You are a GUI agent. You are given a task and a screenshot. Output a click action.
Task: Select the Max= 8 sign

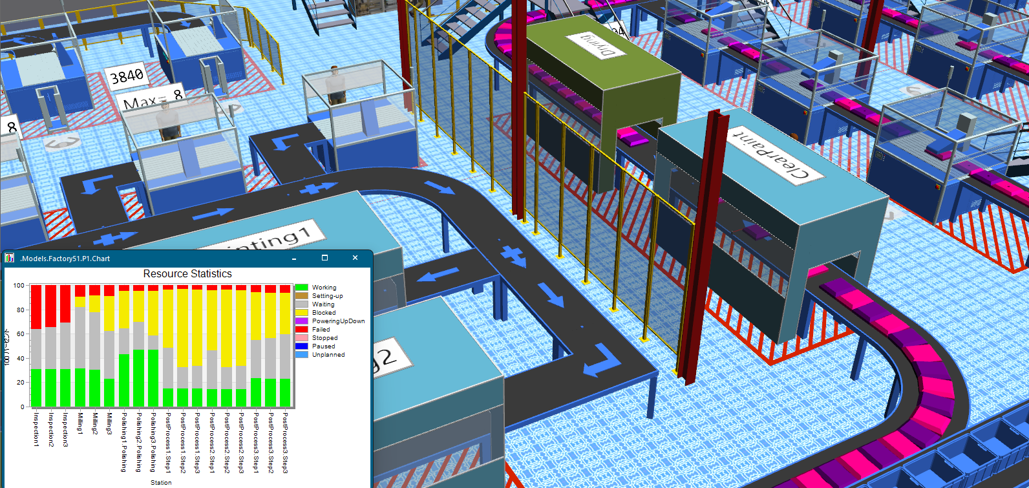(153, 100)
